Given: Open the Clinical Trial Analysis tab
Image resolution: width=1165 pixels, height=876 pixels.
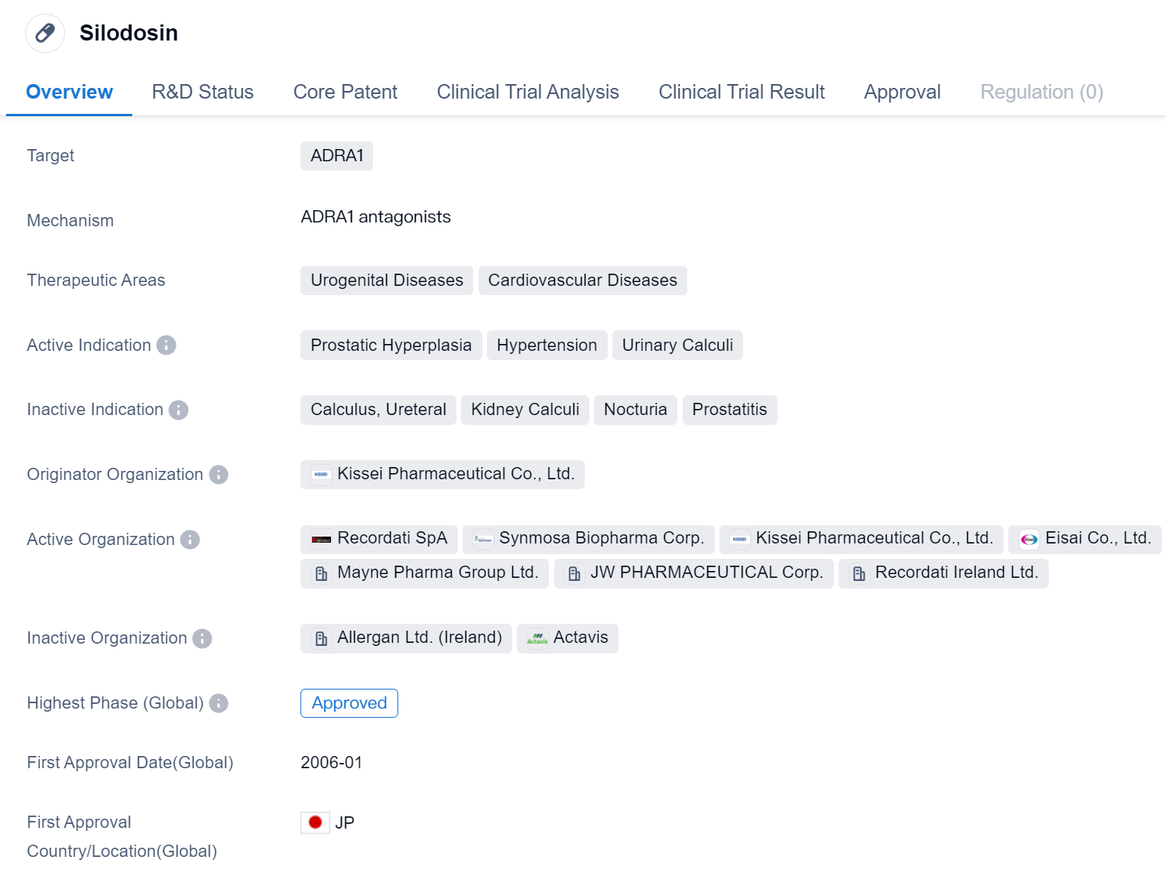Looking at the screenshot, I should coord(527,92).
